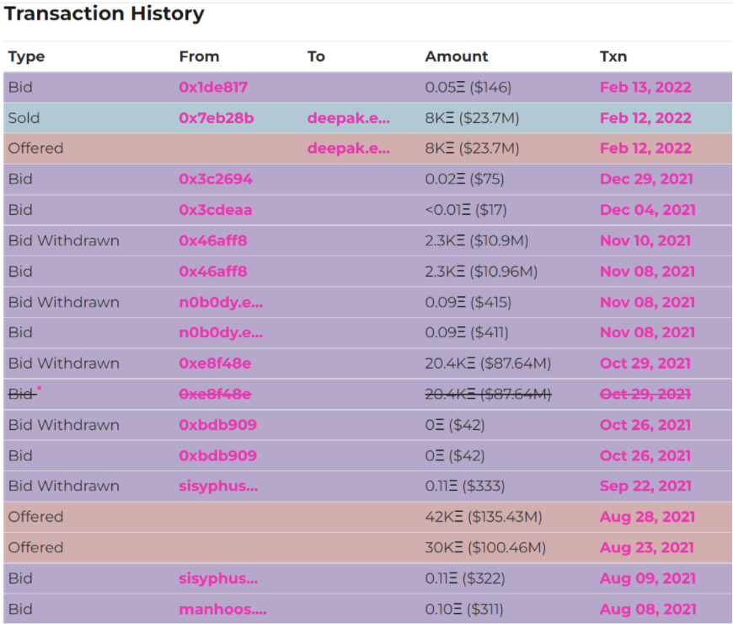Open deepak.e... buyer in Sold row
This screenshot has height=624, width=733.
coord(348,118)
